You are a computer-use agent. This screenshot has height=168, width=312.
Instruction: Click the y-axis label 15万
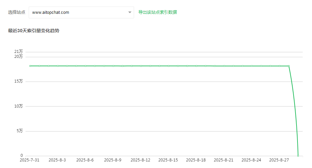click(18, 81)
